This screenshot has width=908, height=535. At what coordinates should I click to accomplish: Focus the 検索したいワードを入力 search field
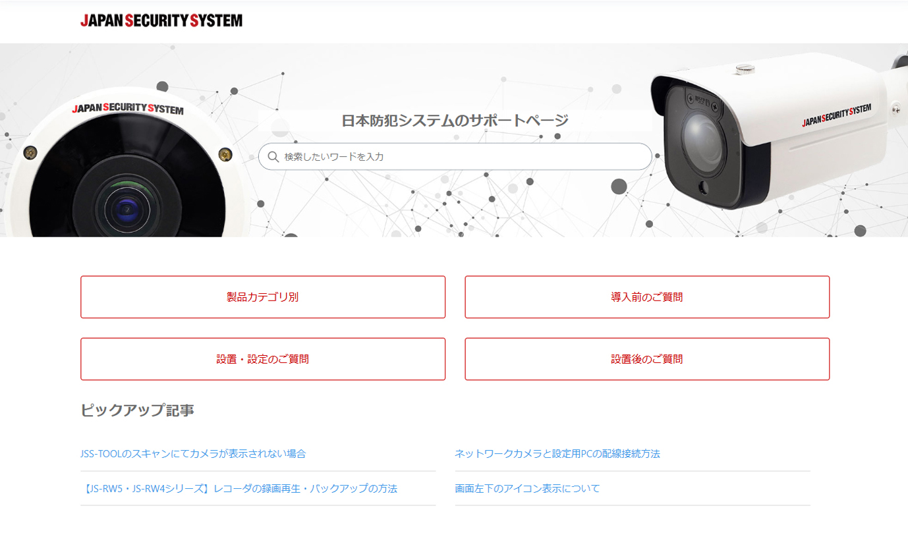tap(455, 157)
